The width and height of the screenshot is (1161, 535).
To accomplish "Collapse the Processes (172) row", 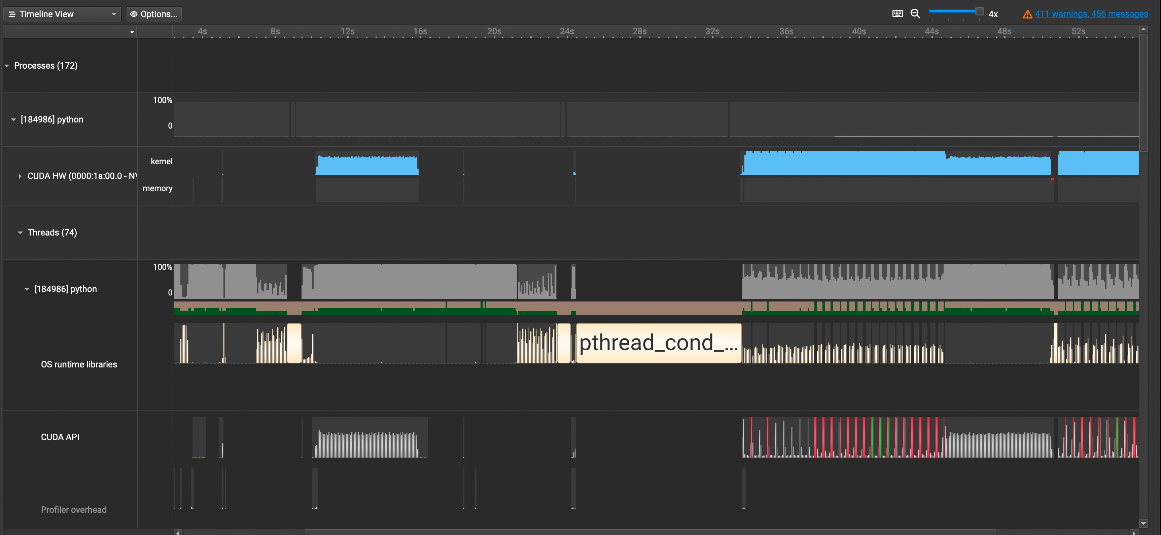I will pos(7,66).
